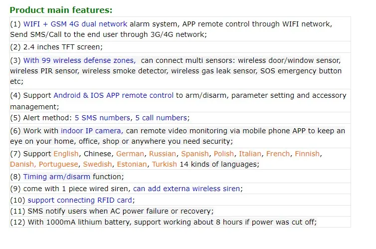376x249 pixels.
Task: Click the orange 'Spanish' language word
Action: (x=194, y=154)
